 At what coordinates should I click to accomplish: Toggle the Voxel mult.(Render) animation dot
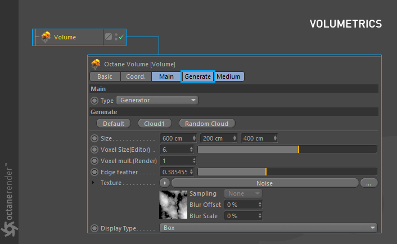94,161
